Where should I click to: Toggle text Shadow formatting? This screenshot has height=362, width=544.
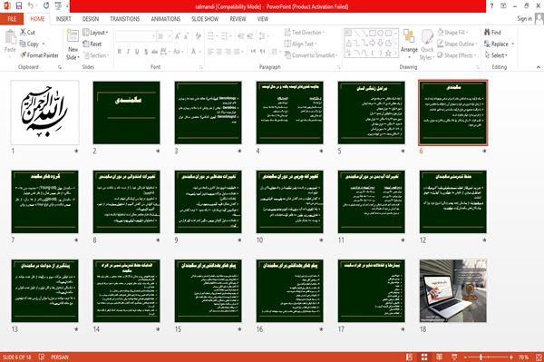pyautogui.click(x=146, y=52)
